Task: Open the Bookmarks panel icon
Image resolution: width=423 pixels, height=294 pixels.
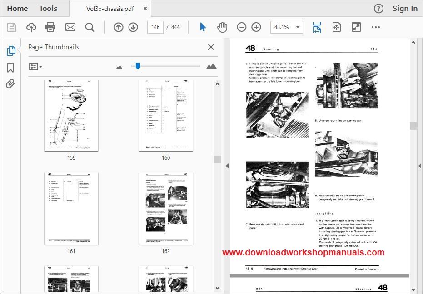Action: [x=10, y=68]
